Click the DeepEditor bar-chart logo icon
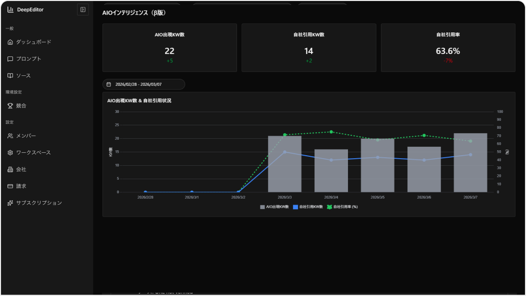 point(10,9)
